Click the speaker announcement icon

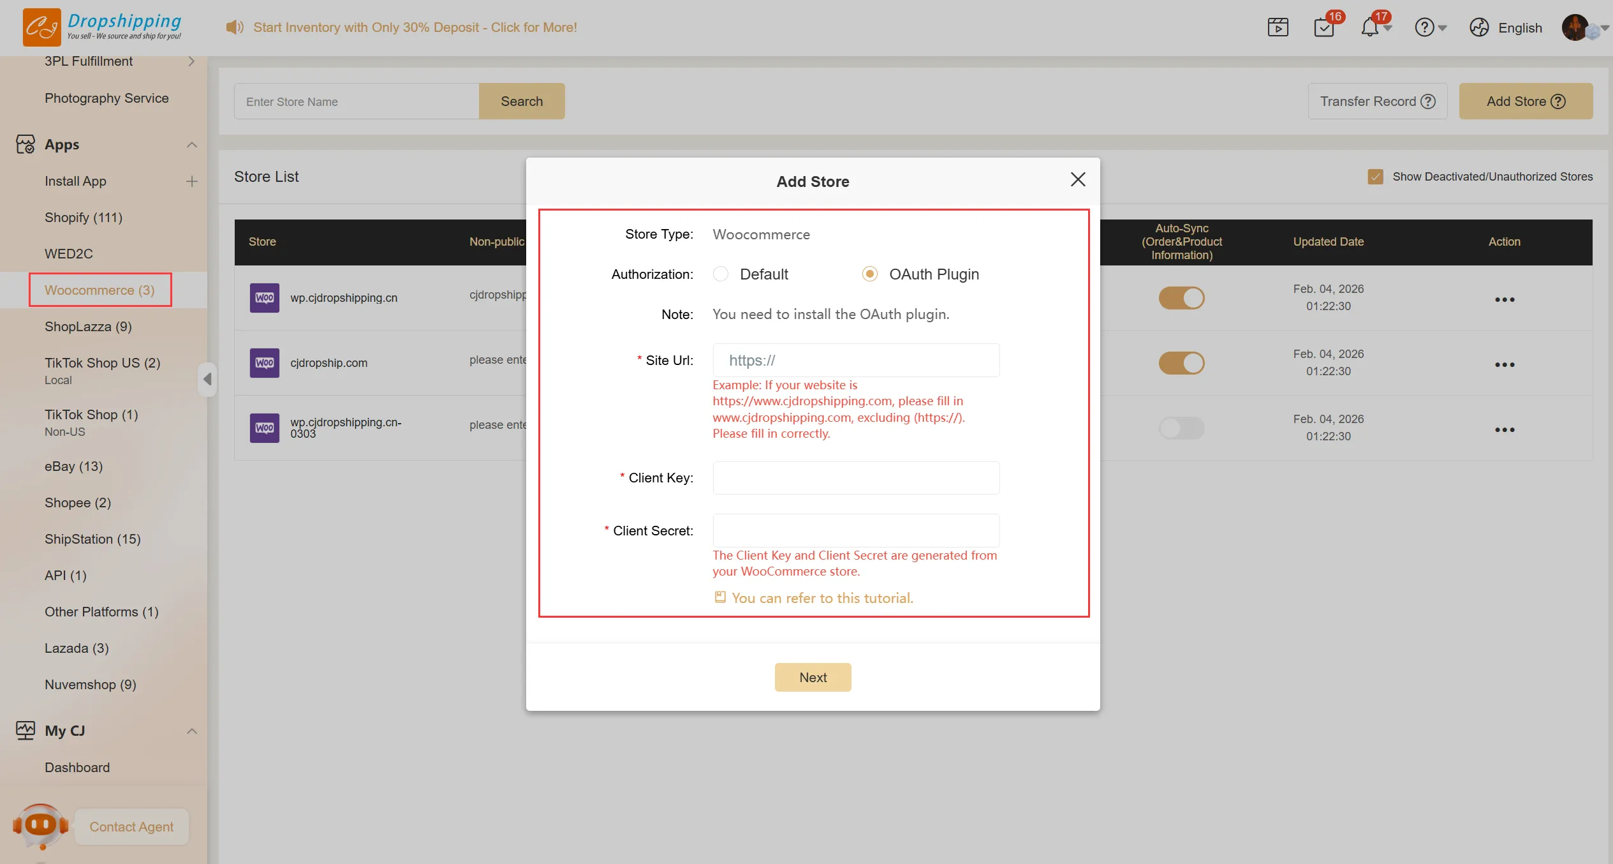click(x=234, y=27)
